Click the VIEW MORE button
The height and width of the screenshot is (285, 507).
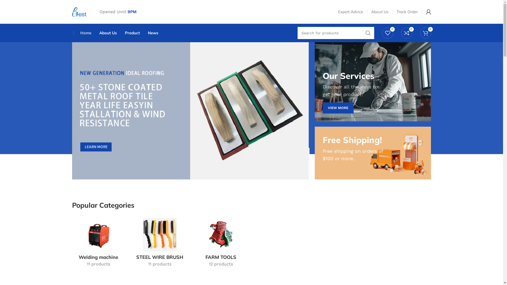(x=338, y=108)
